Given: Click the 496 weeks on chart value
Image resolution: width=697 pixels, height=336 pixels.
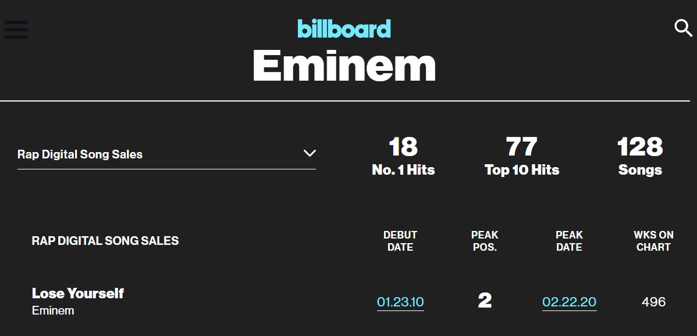Looking at the screenshot, I should pyautogui.click(x=653, y=302).
